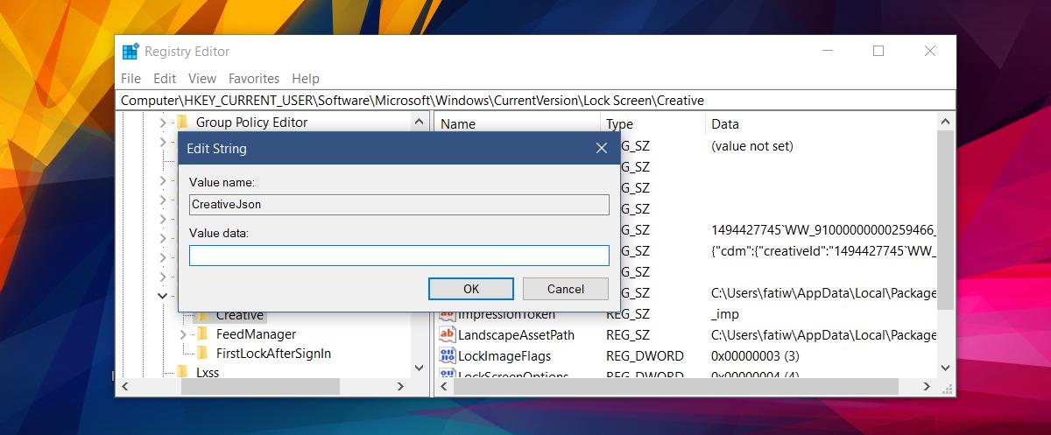Click the FeedManager folder icon
This screenshot has width=1051, height=435.
202,334
